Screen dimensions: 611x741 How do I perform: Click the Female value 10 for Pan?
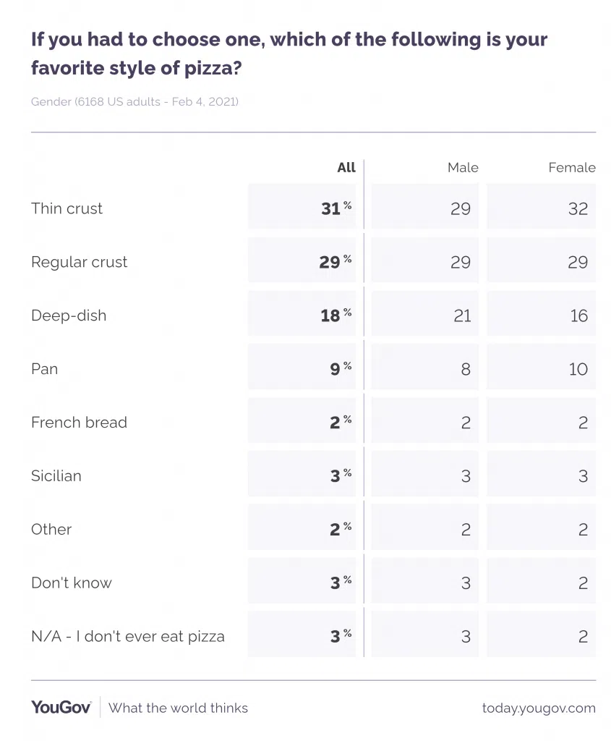[578, 369]
